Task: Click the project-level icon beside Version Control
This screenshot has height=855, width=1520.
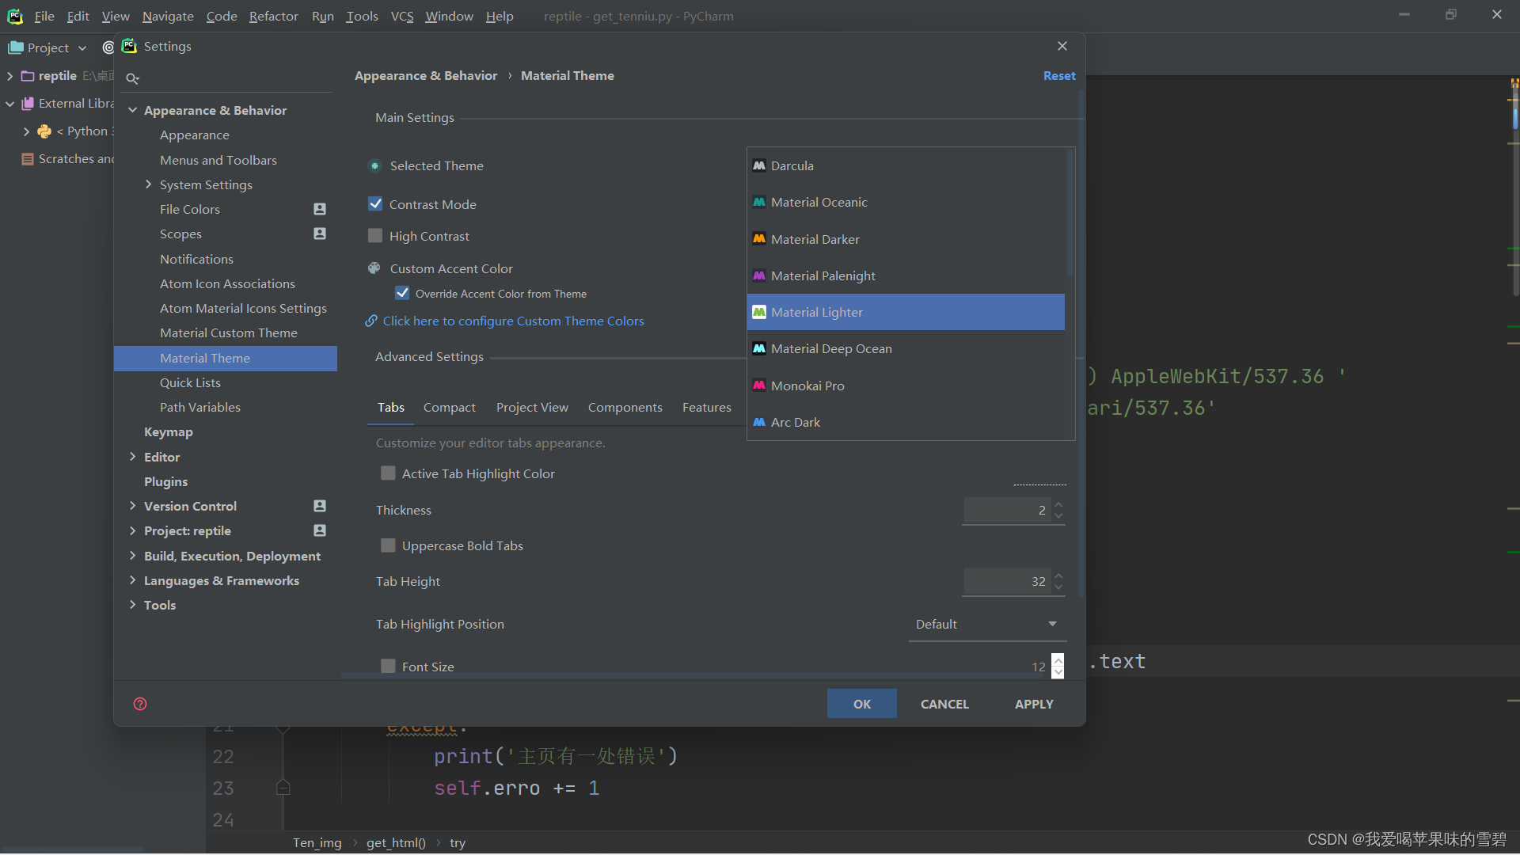Action: [x=320, y=506]
